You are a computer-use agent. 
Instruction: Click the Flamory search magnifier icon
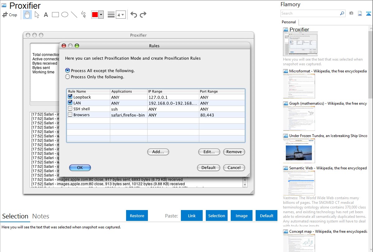pos(342,13)
